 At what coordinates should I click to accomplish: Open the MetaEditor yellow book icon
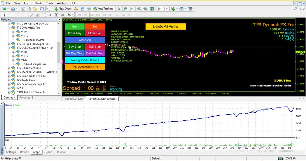[x=76, y=9]
